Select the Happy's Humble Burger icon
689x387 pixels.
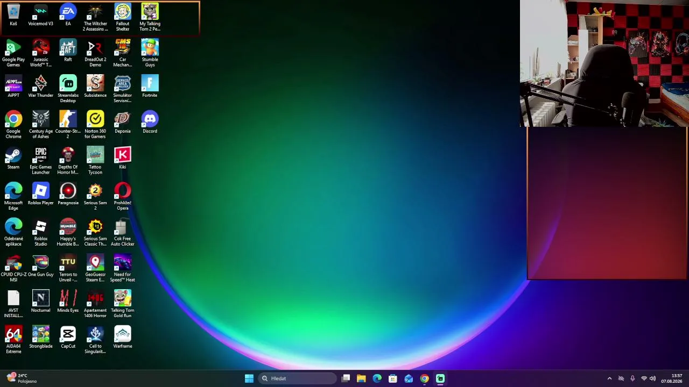coord(68,233)
